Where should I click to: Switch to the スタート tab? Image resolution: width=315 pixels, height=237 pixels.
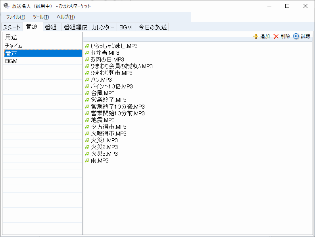(12, 27)
